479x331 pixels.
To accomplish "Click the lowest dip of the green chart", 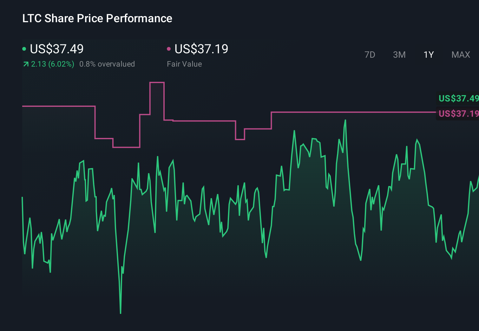I will click(121, 312).
